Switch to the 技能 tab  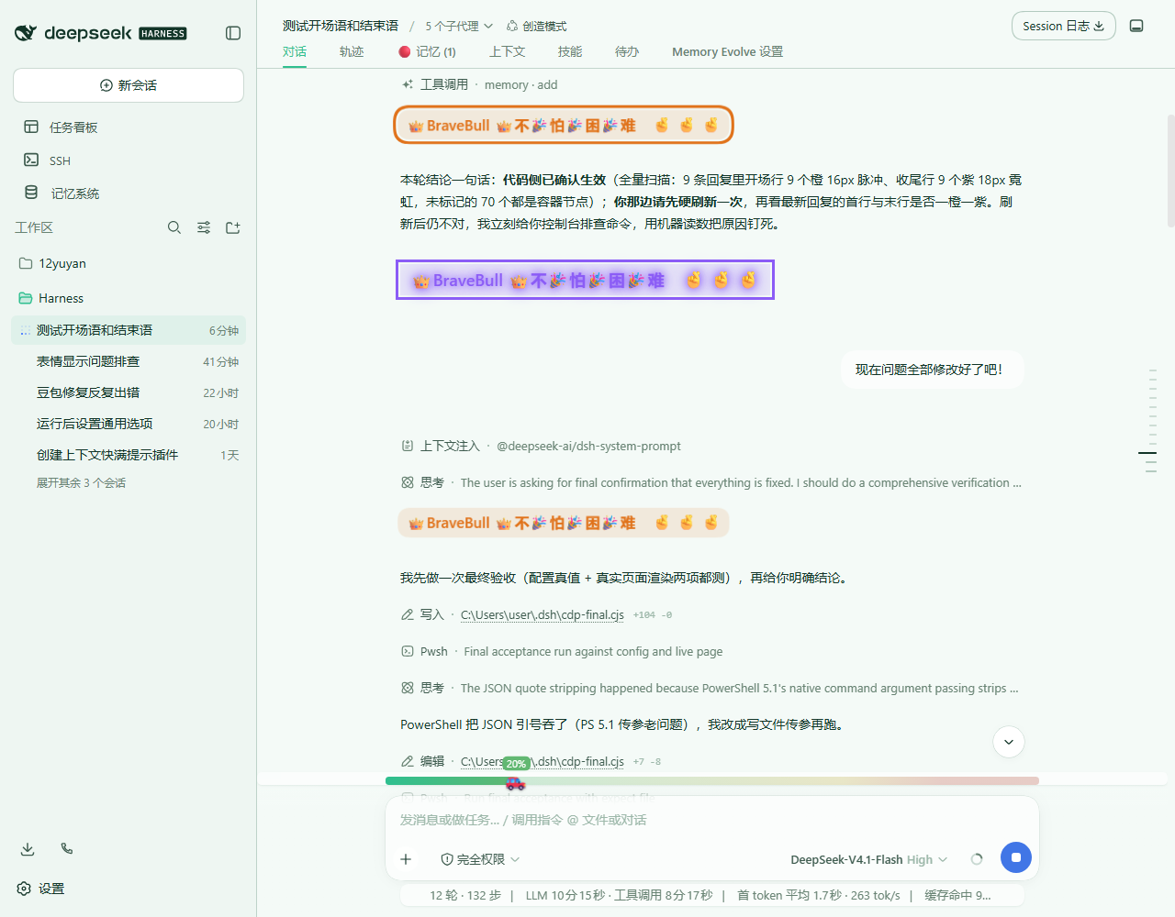point(570,52)
